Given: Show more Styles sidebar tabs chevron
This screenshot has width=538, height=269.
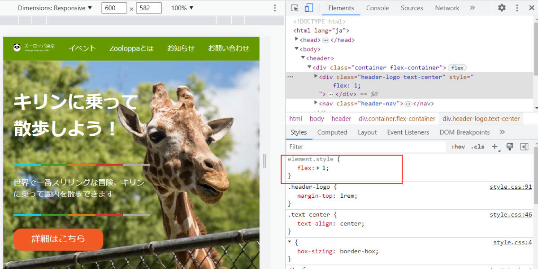Looking at the screenshot, I should pyautogui.click(x=502, y=132).
